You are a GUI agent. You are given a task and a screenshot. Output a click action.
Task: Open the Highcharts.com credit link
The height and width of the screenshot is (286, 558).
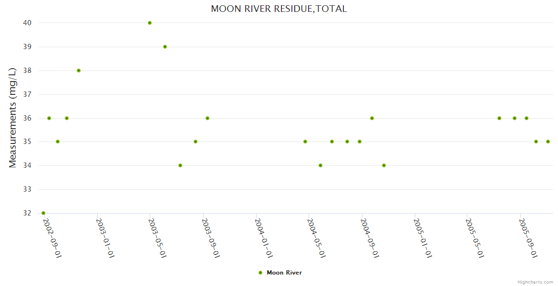coord(535,282)
